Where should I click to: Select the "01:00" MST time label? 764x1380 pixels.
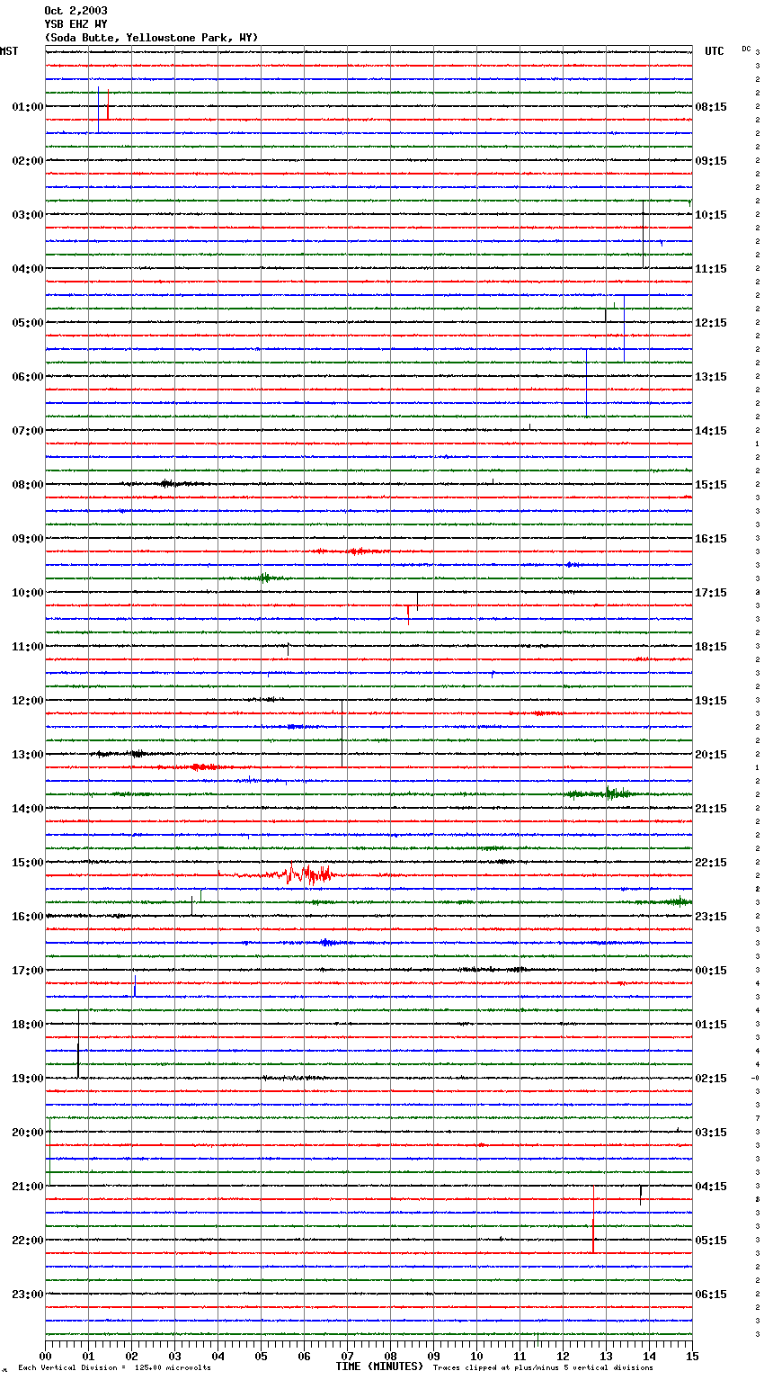28,107
